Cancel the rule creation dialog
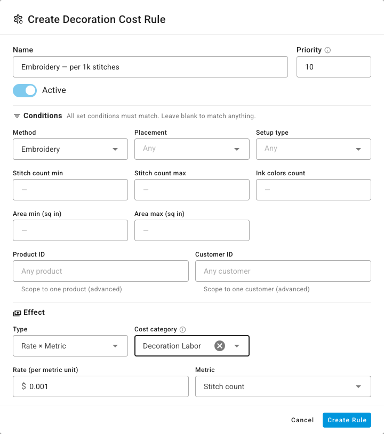 coord(302,420)
